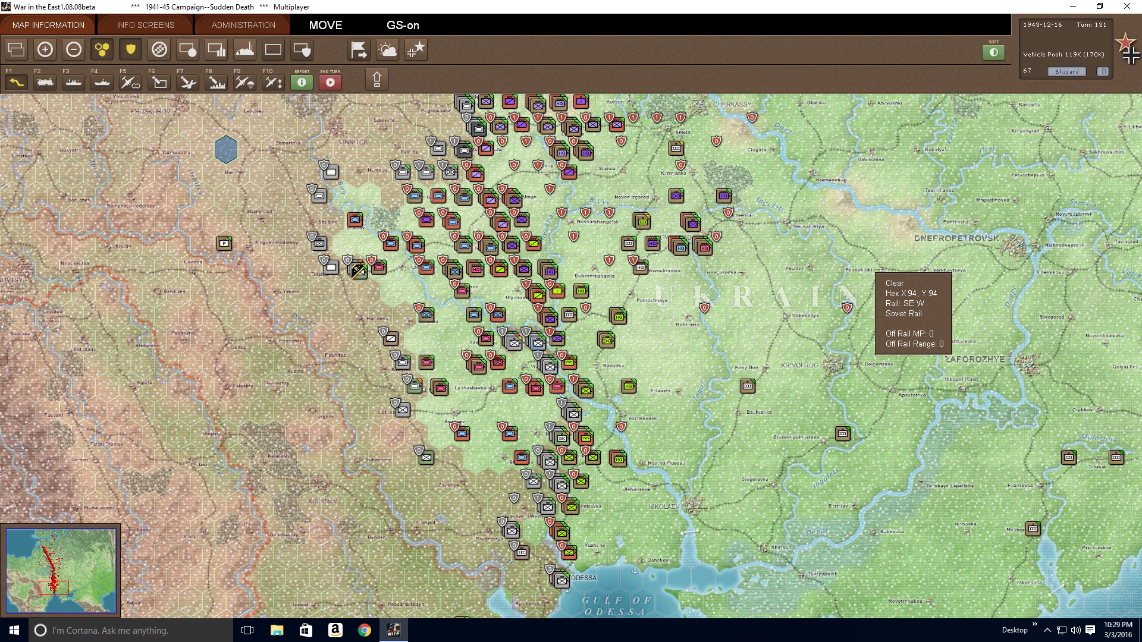Switch to the ADMINISTRATION tab

(x=243, y=25)
